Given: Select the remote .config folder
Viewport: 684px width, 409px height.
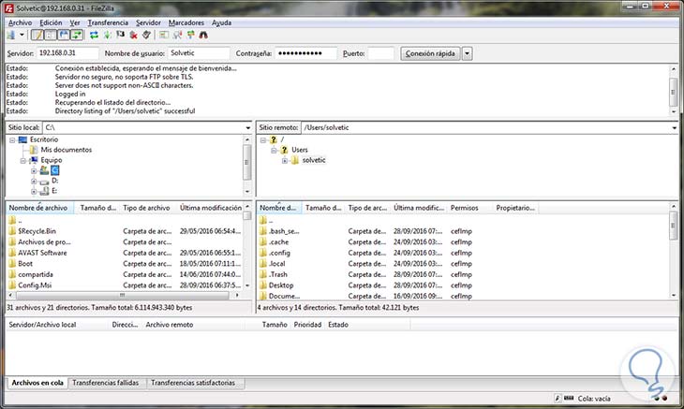Looking at the screenshot, I should click(x=279, y=253).
